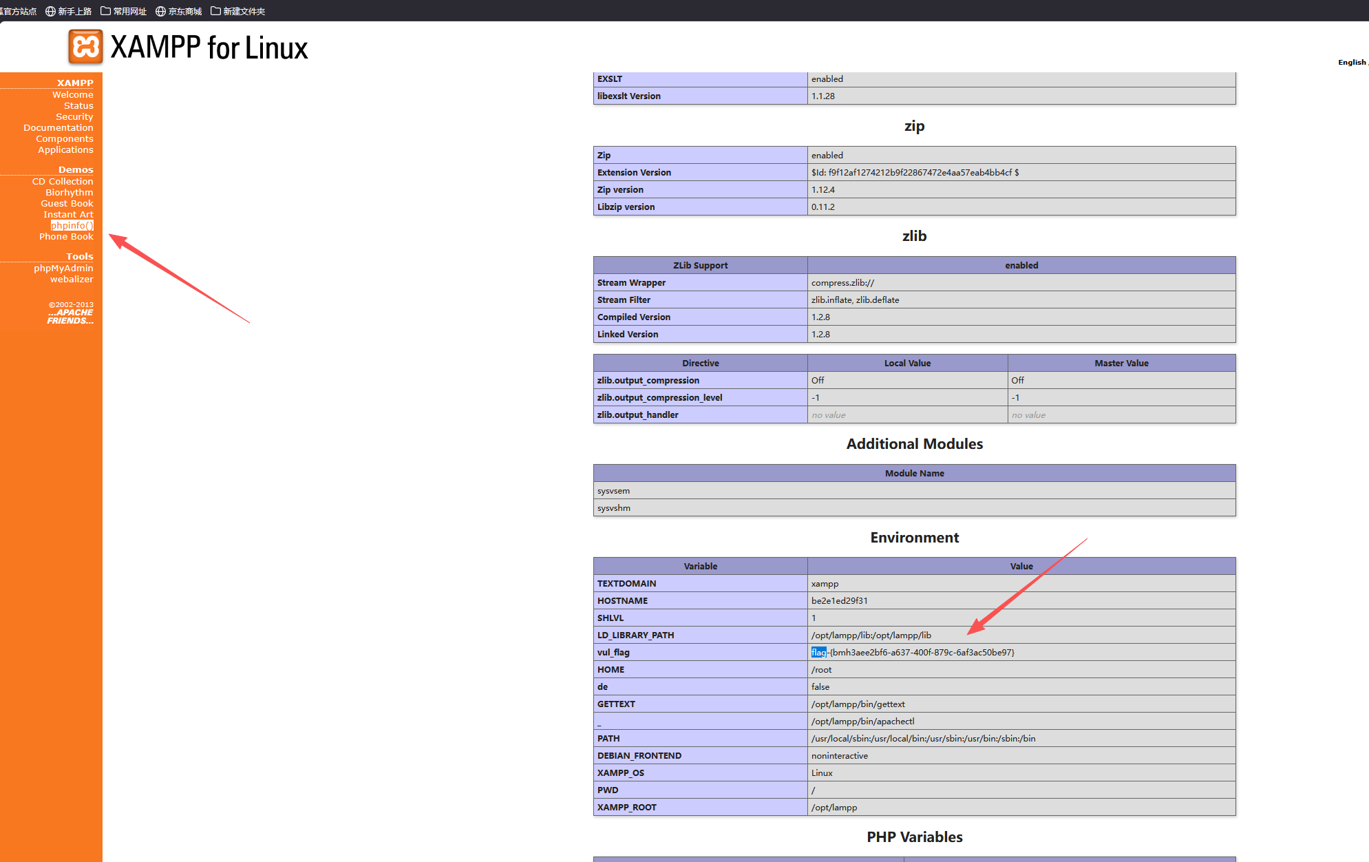The width and height of the screenshot is (1369, 862).
Task: Open the 京东商城 bookmark
Action: pos(179,11)
